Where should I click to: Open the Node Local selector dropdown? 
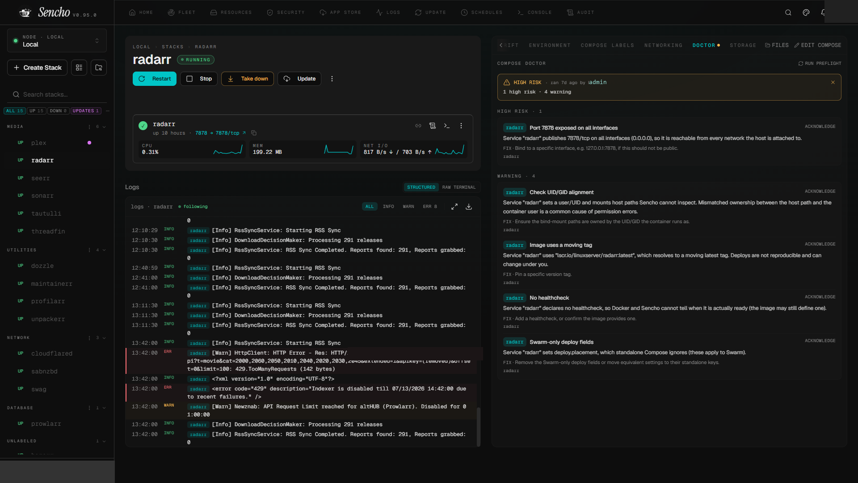click(x=57, y=41)
